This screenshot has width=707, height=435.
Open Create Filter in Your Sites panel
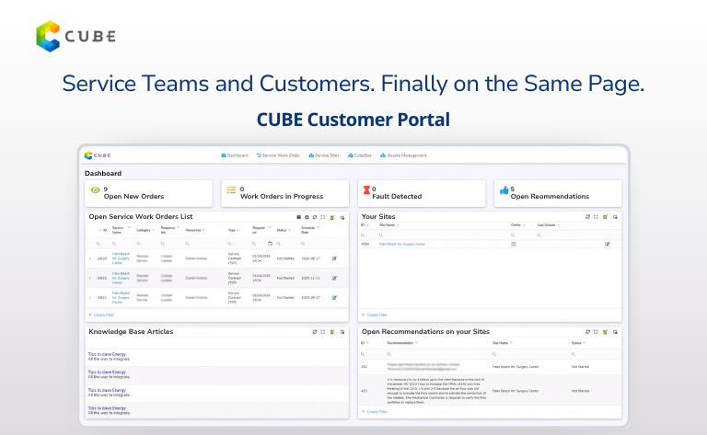coord(375,315)
